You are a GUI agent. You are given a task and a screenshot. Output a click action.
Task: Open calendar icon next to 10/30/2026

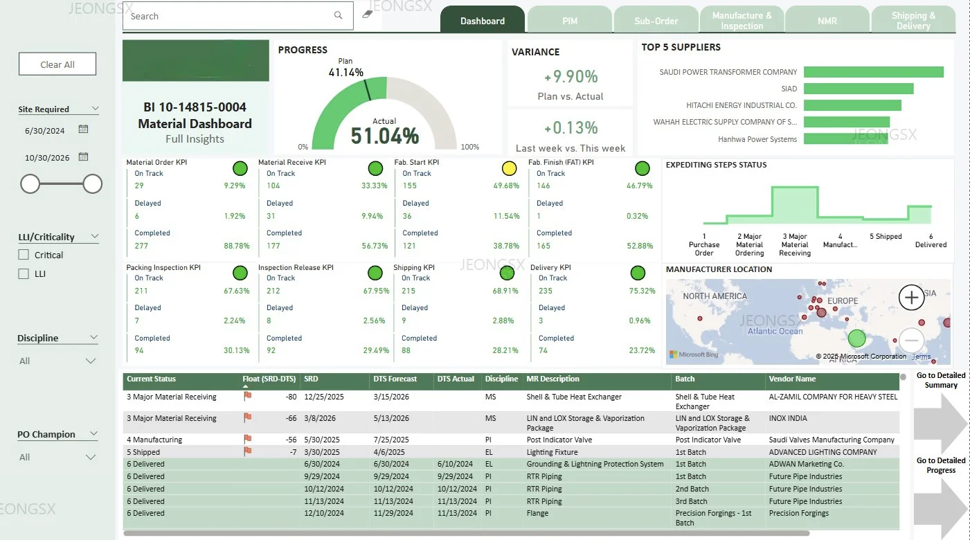[x=83, y=157]
